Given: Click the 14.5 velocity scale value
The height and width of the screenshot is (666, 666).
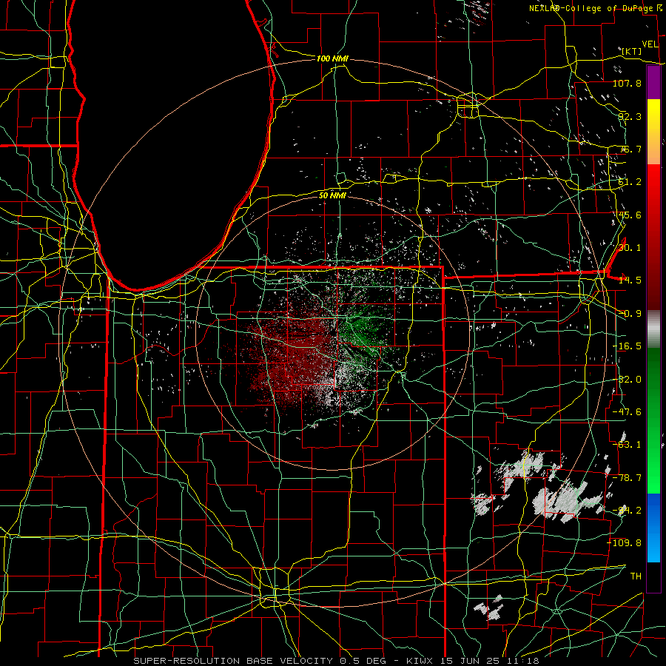Looking at the screenshot, I should 630,280.
